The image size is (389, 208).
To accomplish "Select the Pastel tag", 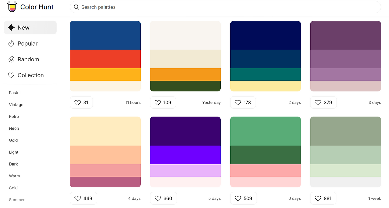I will tap(15, 93).
